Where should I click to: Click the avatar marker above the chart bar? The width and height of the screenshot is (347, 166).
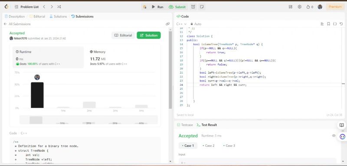[x=37, y=77]
